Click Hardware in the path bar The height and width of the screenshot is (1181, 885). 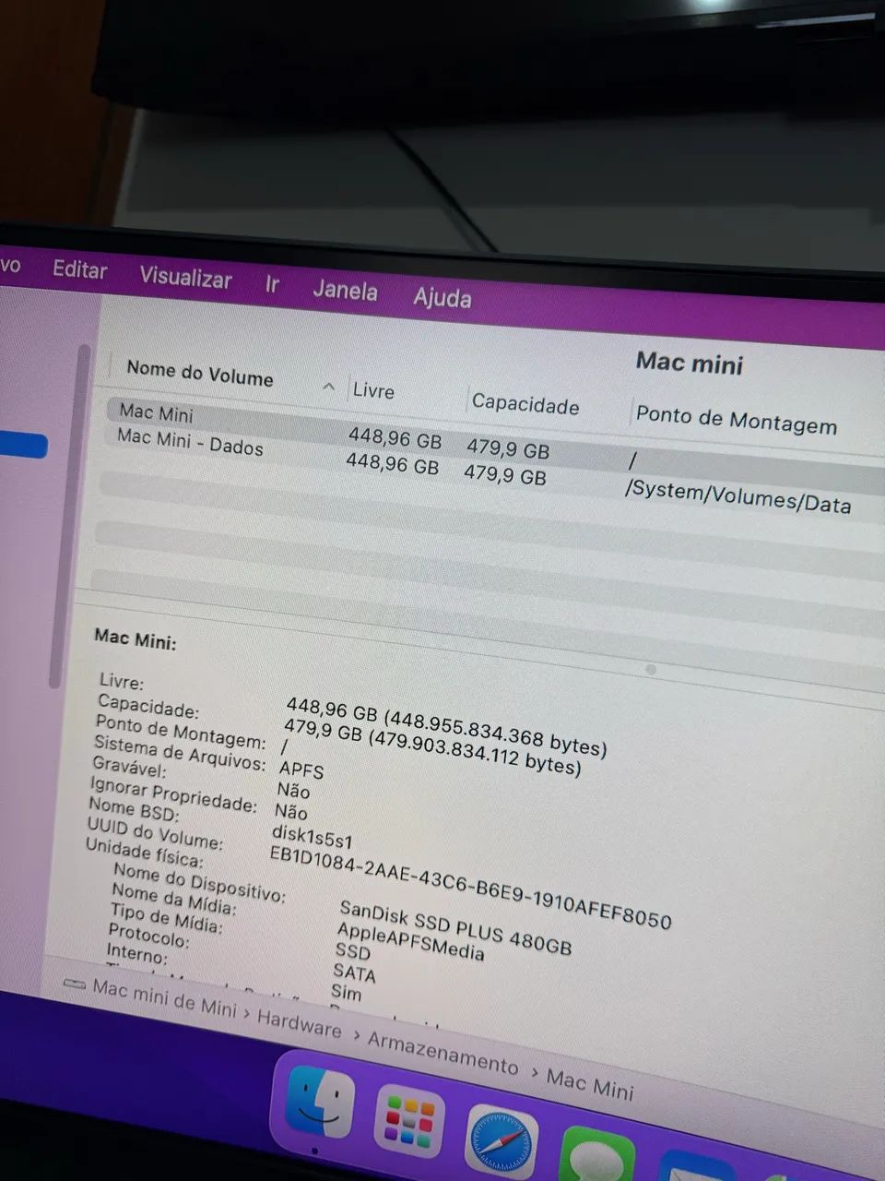point(300,1024)
